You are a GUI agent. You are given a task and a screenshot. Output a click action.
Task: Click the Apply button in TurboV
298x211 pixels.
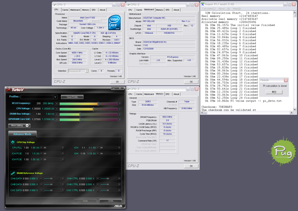[85, 201]
